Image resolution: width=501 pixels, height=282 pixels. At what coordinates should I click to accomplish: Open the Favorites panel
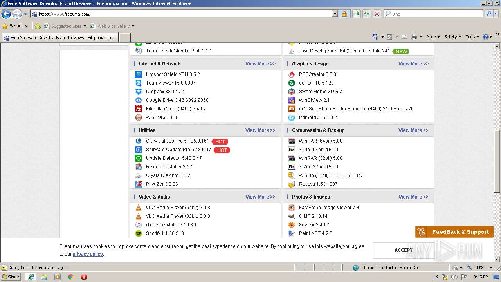tap(15, 26)
